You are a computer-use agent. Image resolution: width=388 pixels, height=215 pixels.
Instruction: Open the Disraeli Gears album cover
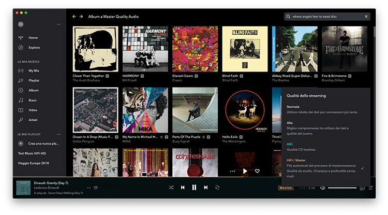(195, 49)
